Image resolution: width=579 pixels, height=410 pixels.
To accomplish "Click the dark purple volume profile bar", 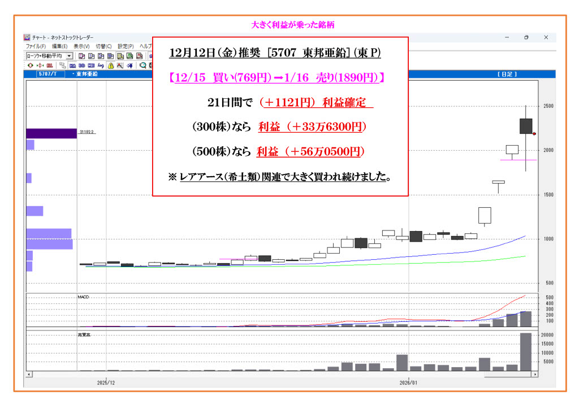I will (51, 133).
